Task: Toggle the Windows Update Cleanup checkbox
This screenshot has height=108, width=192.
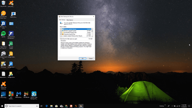Action: [x=61, y=29]
